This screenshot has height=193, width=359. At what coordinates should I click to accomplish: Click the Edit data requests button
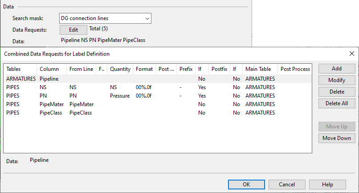[x=73, y=30]
